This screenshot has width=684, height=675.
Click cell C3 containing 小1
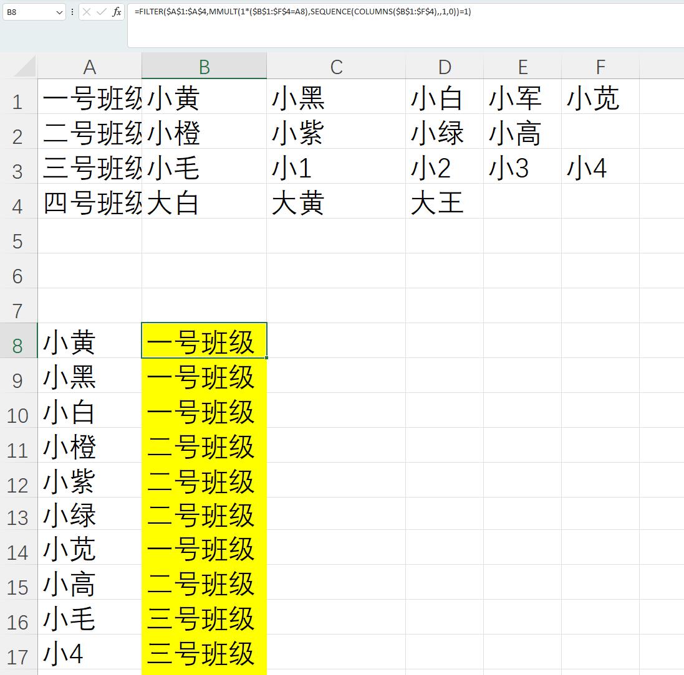(336, 166)
